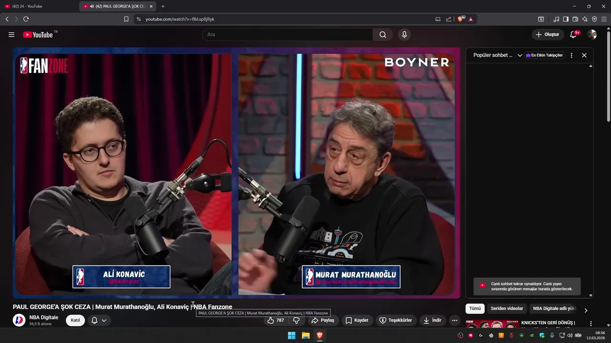Select the Seriden videolar chip

point(507,309)
